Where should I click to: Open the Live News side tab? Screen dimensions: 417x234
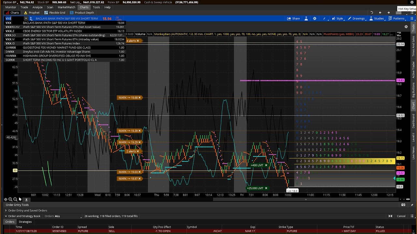(x=414, y=152)
